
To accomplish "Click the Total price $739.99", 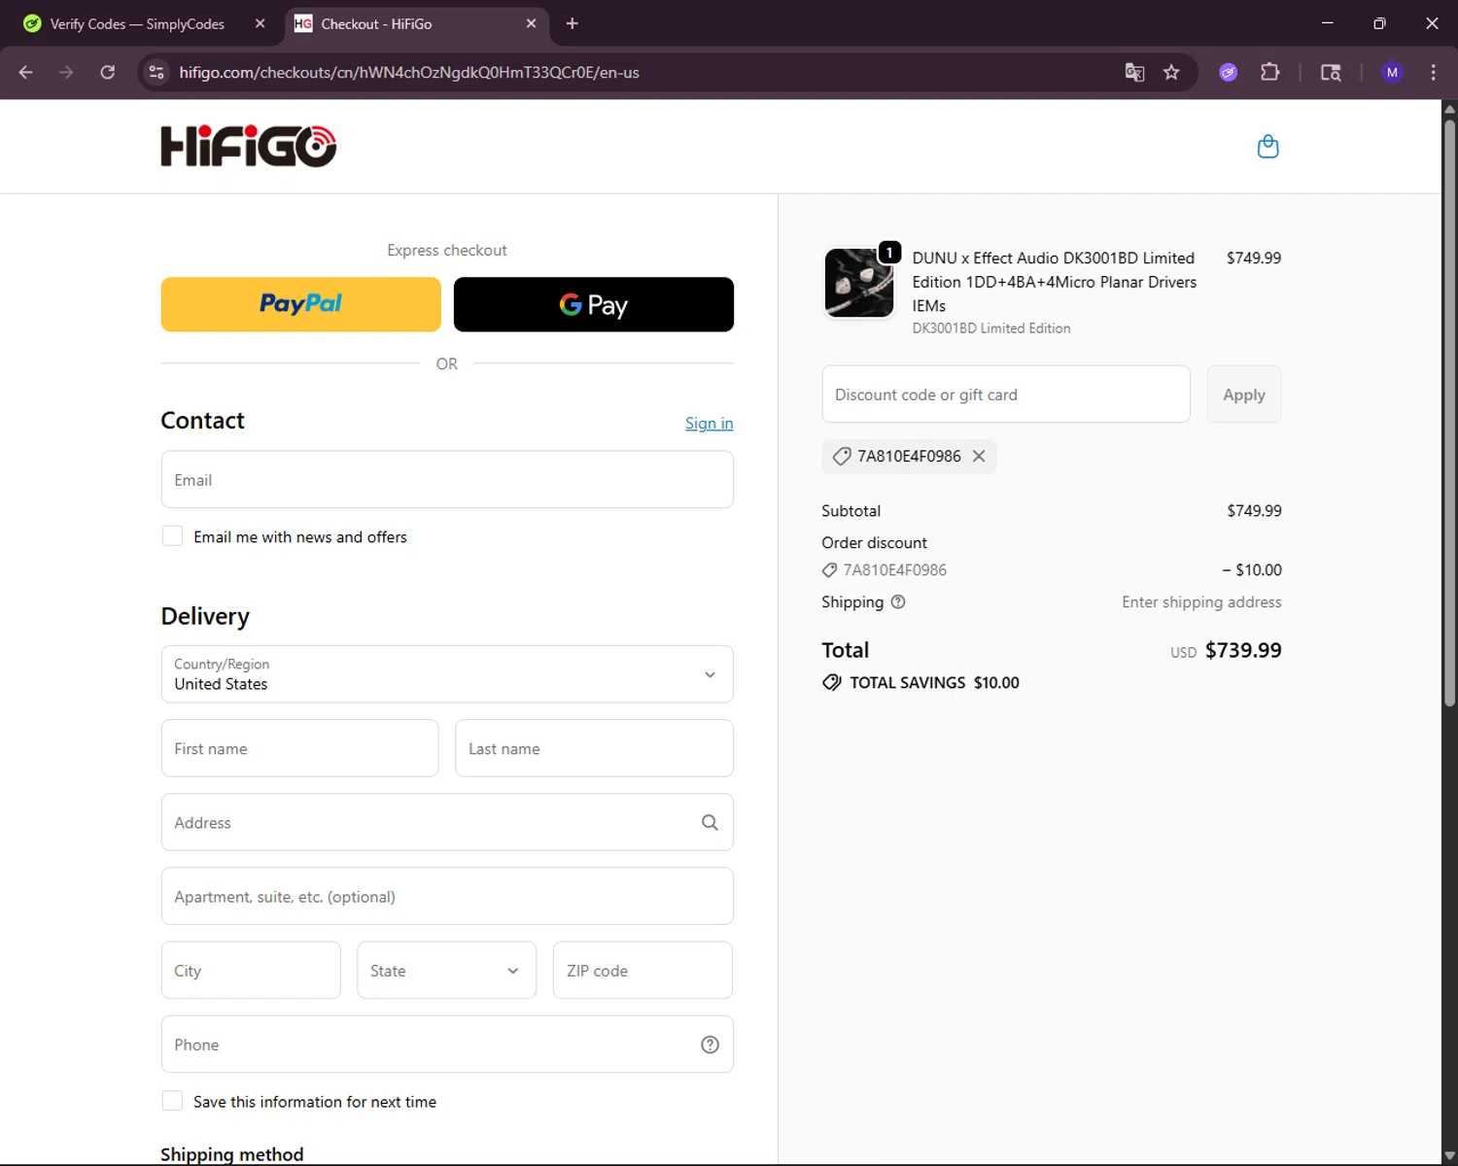I will (1243, 650).
